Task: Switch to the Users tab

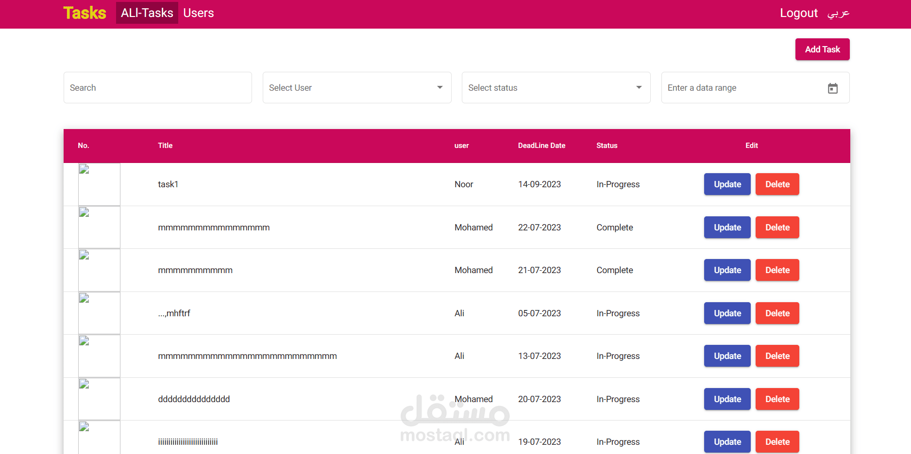Action: (198, 13)
